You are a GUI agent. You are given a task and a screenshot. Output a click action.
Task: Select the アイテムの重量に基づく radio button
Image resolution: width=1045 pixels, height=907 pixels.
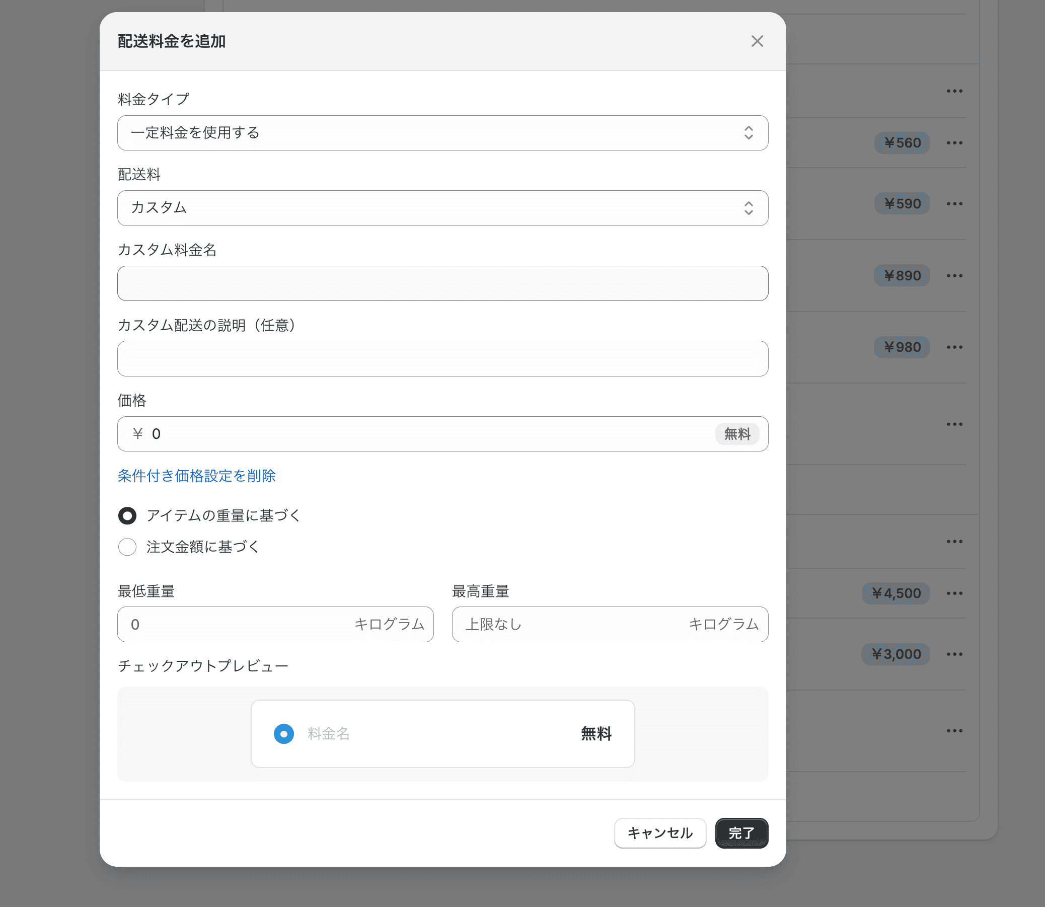(127, 515)
